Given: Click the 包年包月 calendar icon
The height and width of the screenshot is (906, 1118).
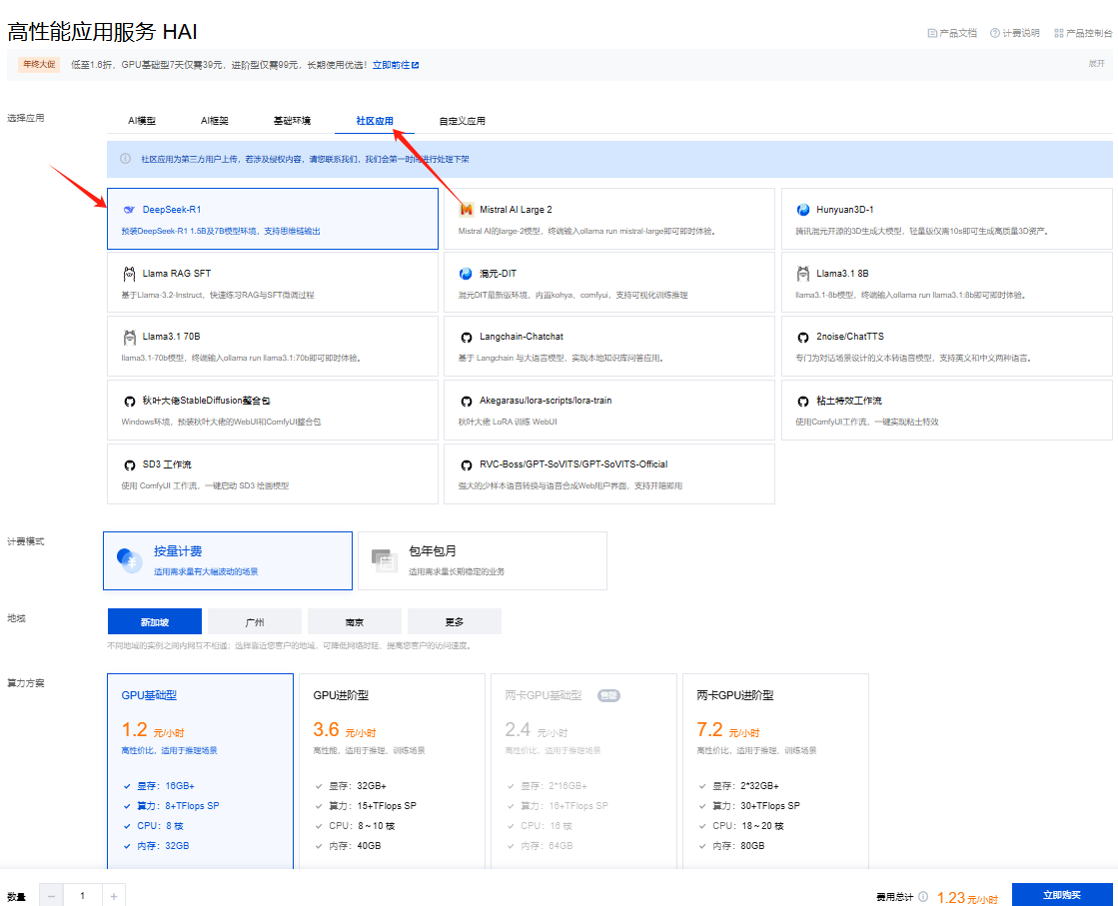Looking at the screenshot, I should coord(385,560).
